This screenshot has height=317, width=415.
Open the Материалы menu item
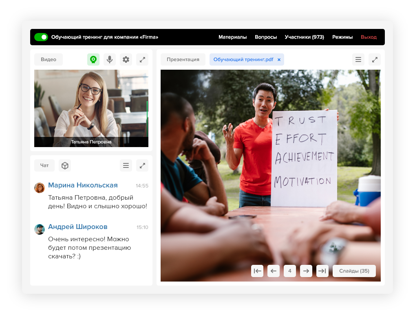[232, 37]
